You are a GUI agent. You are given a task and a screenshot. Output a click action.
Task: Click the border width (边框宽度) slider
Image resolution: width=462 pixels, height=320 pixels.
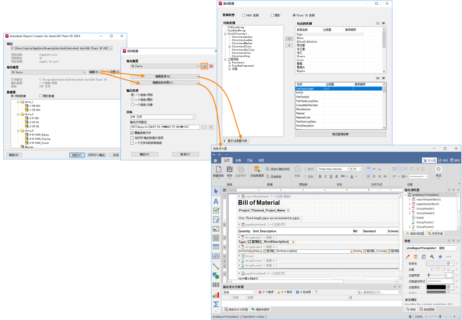coord(436,275)
